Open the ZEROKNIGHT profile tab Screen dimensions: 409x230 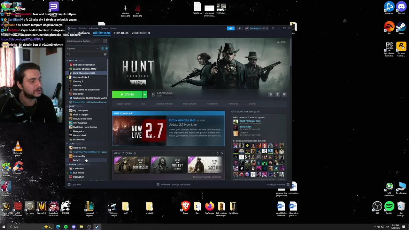pos(141,33)
